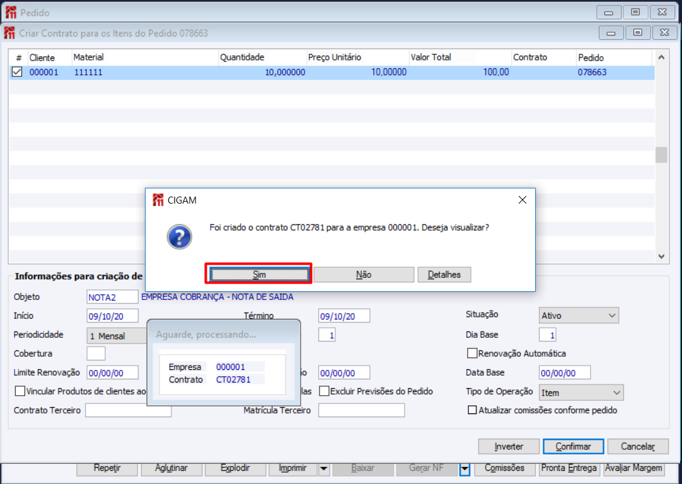Click the Não button in dialog

(x=364, y=274)
